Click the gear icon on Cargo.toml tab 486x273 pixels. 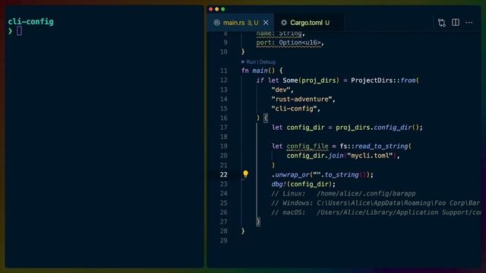(x=283, y=23)
